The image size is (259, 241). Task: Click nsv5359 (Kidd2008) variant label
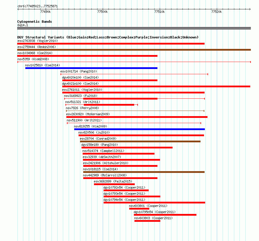pos(33,59)
